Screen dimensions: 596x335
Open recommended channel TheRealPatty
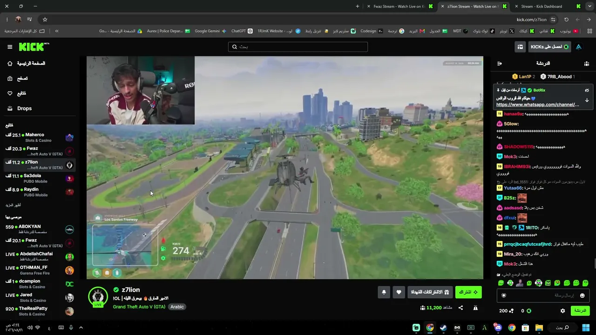pos(40,311)
